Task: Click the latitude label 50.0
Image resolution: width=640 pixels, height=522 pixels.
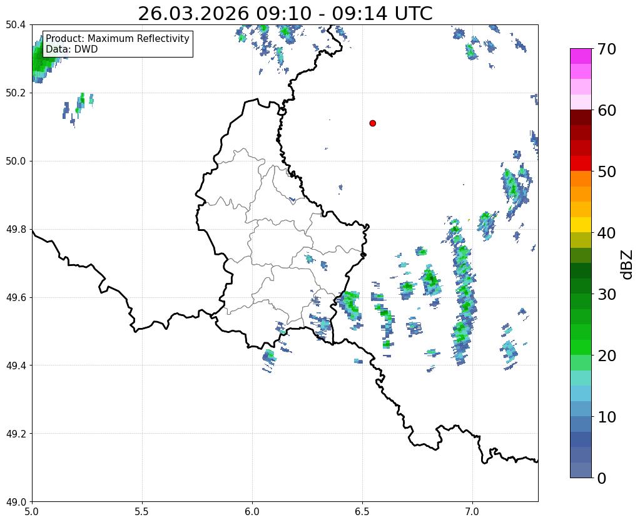Action: (16, 161)
